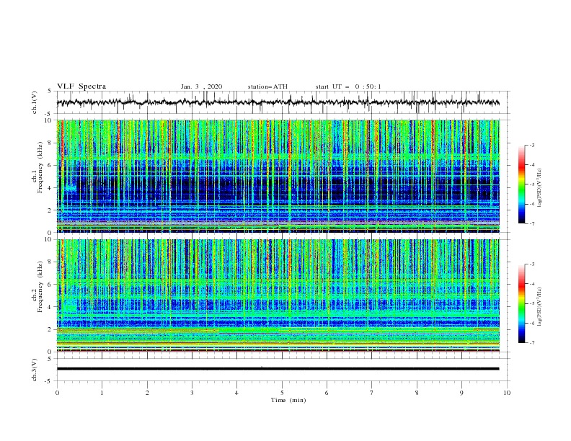Click the date label Jan. 3, 2020
Image resolution: width=571 pixels, height=441 pixels.
201,86
